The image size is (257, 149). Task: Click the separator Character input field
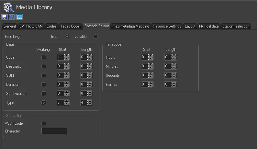point(54,131)
